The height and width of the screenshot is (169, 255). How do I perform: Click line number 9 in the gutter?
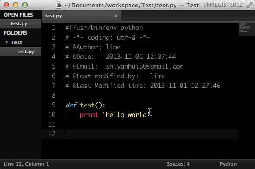point(54,105)
